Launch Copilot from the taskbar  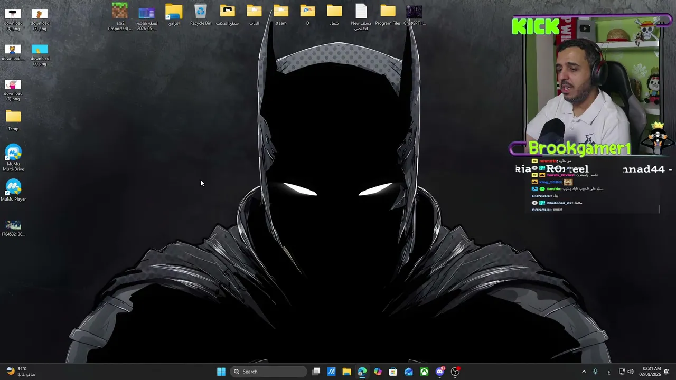[x=378, y=372]
